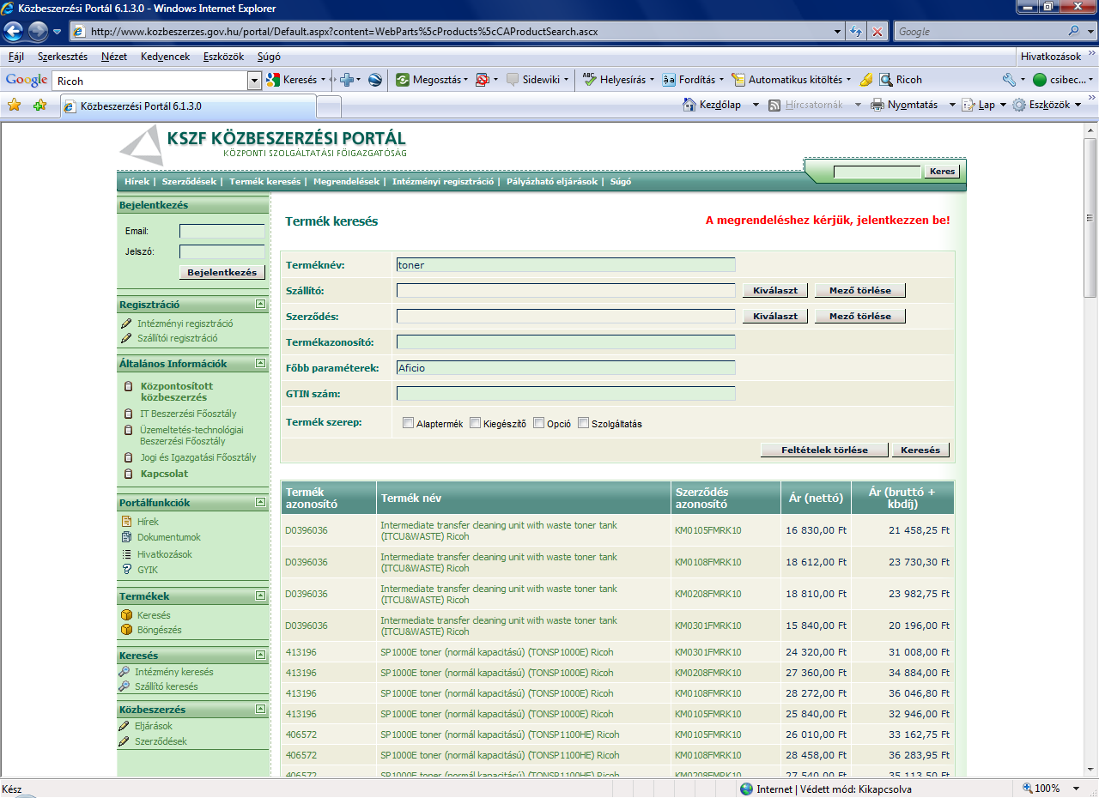Click into the Email login field

(x=222, y=231)
